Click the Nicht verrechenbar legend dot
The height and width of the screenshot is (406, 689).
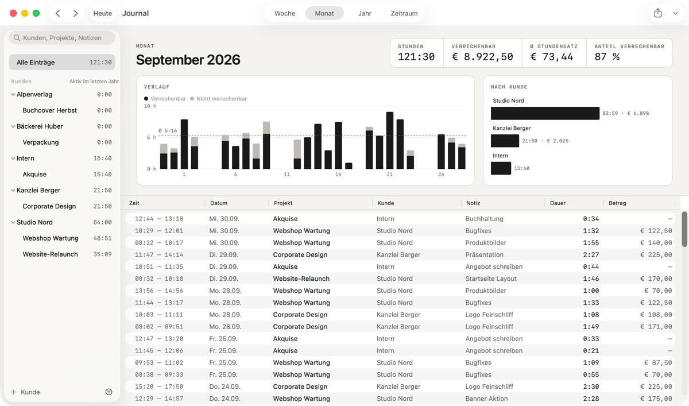192,99
